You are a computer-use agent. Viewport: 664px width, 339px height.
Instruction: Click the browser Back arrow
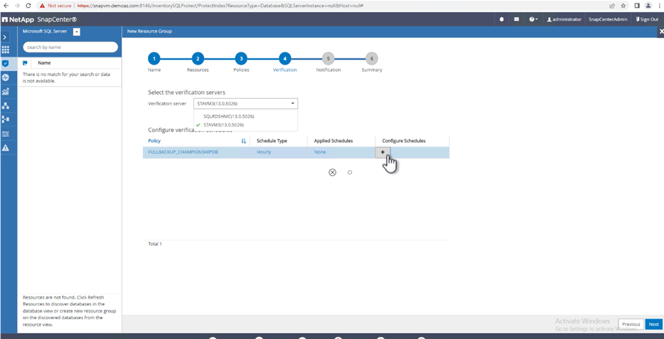click(6, 5)
